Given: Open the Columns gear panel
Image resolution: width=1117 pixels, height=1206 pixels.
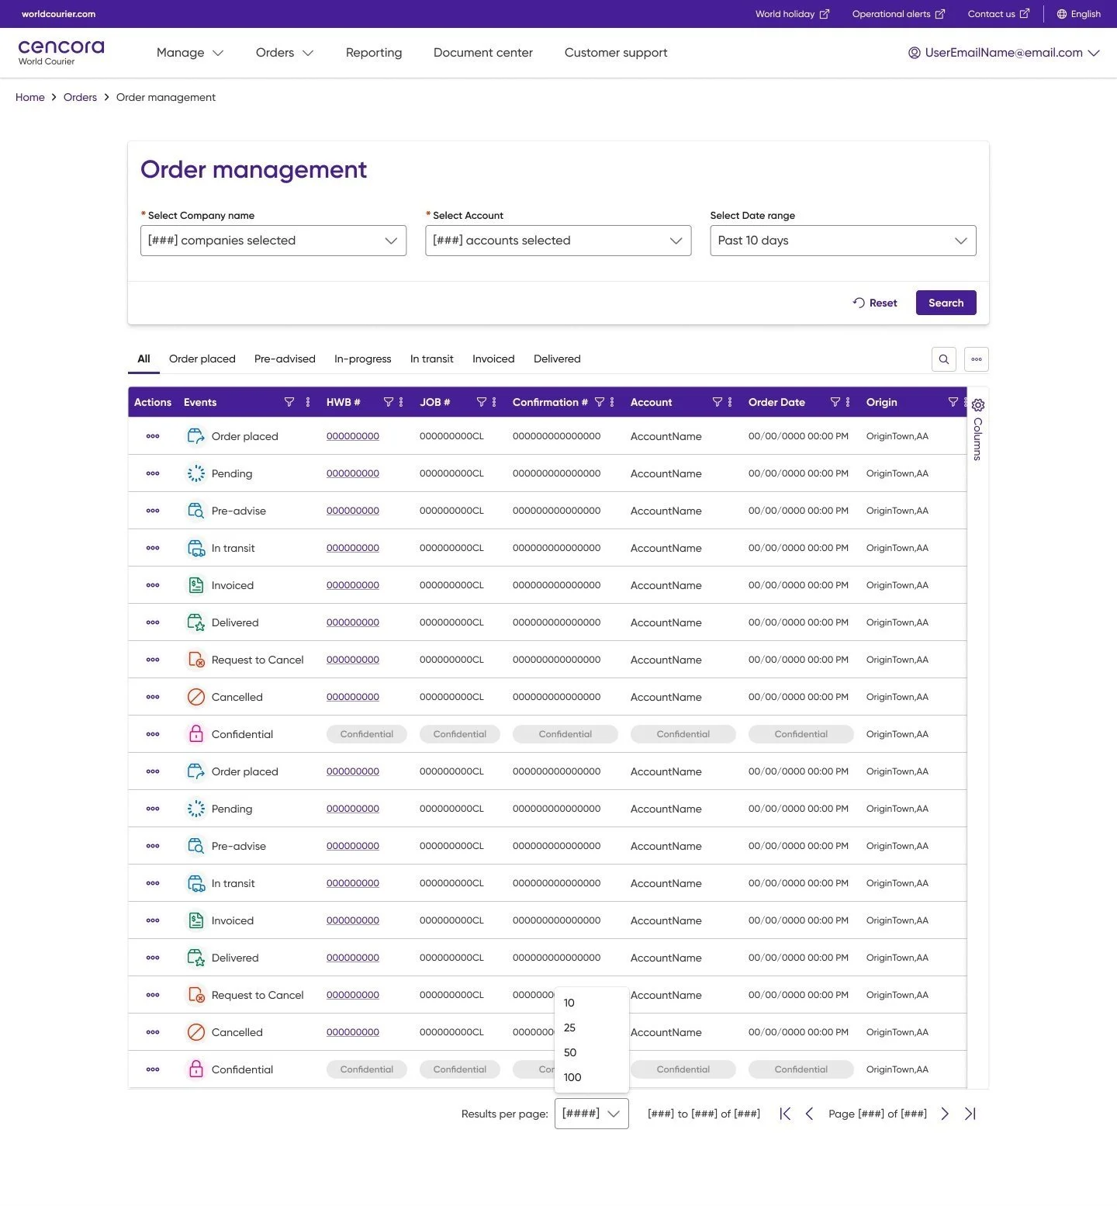Looking at the screenshot, I should pyautogui.click(x=977, y=431).
